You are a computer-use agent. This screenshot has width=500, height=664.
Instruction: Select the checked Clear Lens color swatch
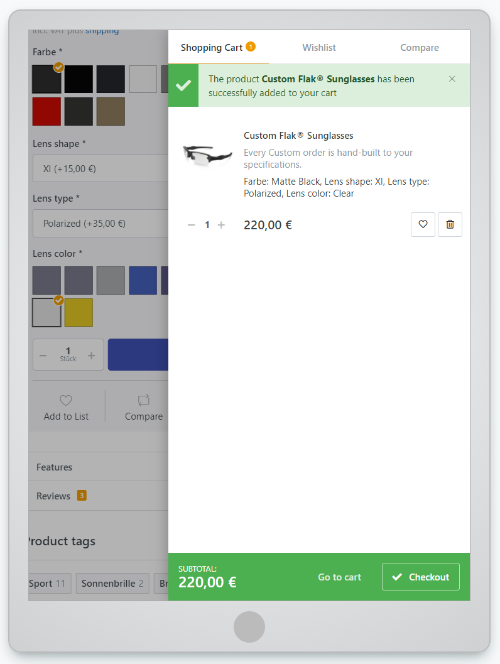pos(46,312)
